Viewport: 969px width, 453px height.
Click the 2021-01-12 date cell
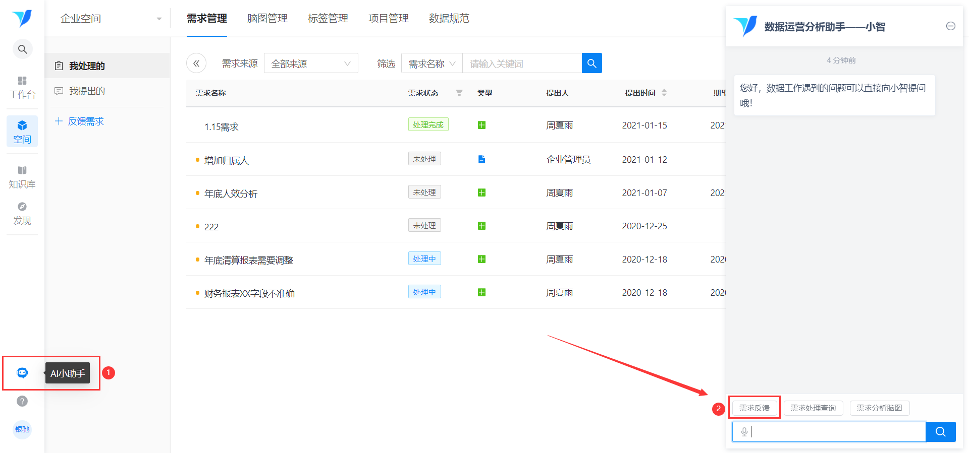(644, 160)
